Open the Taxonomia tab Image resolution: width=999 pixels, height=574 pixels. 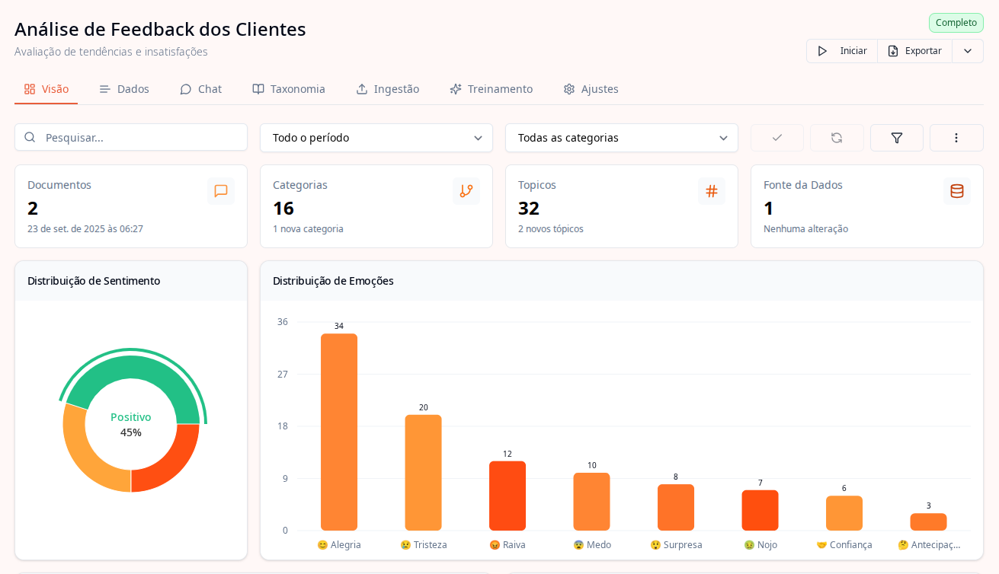coord(289,89)
